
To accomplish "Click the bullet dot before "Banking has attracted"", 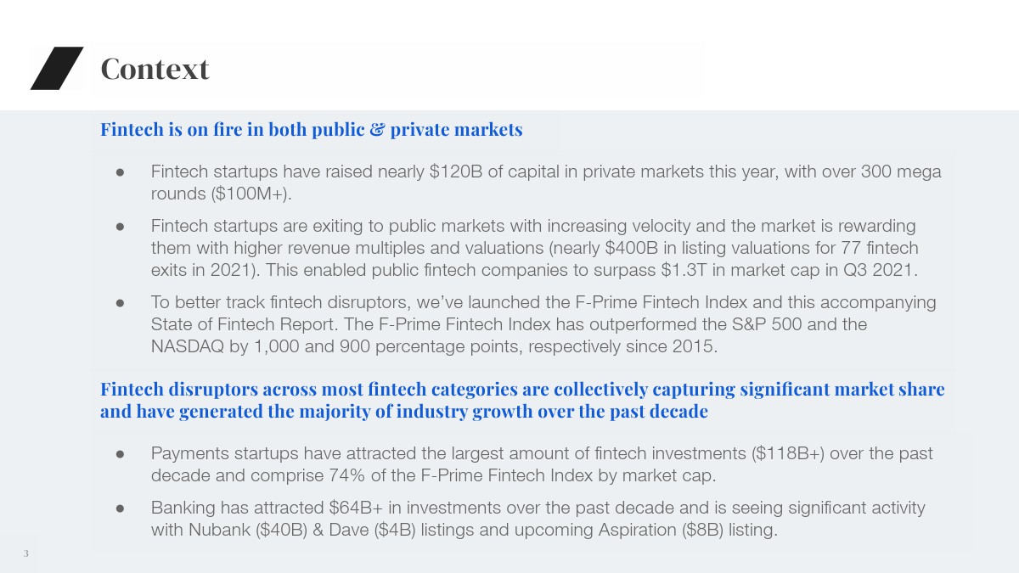I will pos(121,508).
